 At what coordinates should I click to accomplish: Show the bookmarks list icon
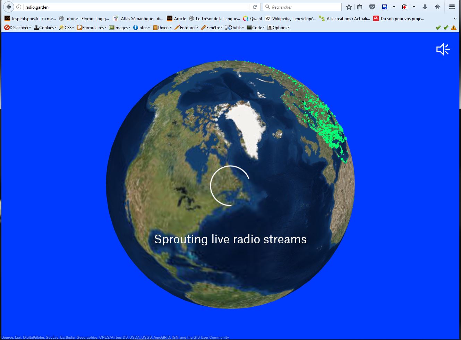[360, 7]
